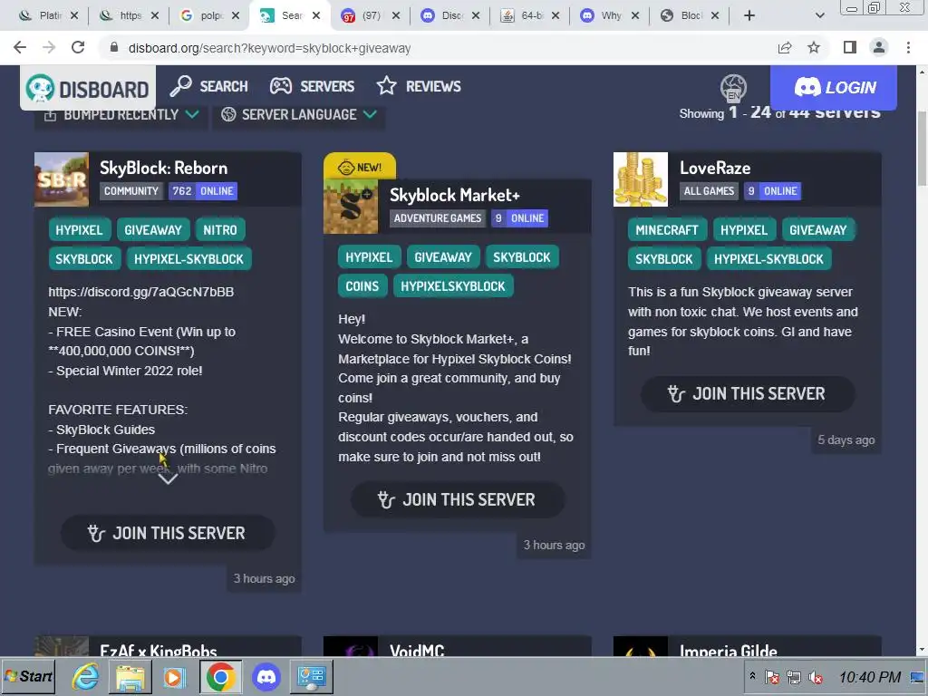Click HYPIXEL tag on Skyblock Market+
This screenshot has width=928, height=696.
tap(370, 257)
